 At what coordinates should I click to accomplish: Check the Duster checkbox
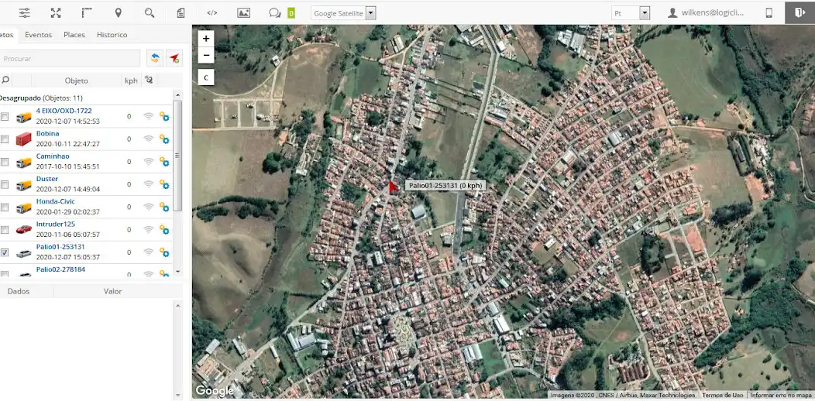pos(5,184)
